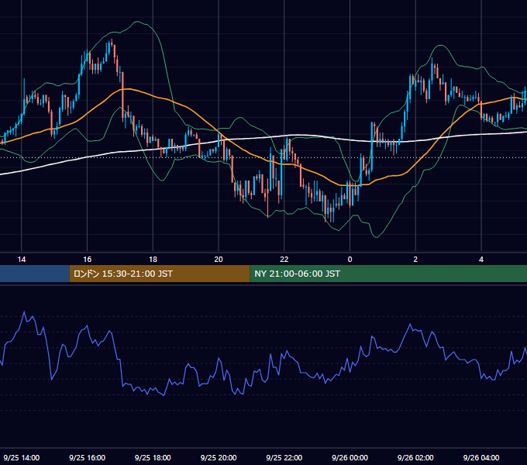Click the 16 hour label on price chart axis
This screenshot has height=465, width=527.
tap(87, 260)
